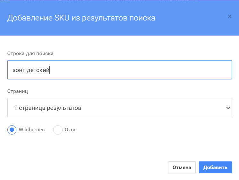Select the Wildberries radio button
Image resolution: width=239 pixels, height=180 pixels.
tap(12, 130)
